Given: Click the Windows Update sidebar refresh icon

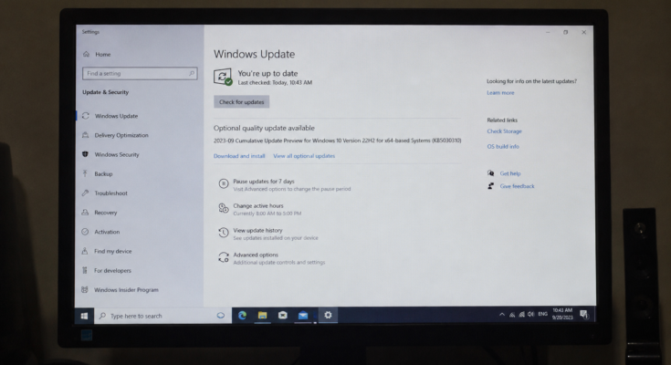Looking at the screenshot, I should (x=86, y=116).
